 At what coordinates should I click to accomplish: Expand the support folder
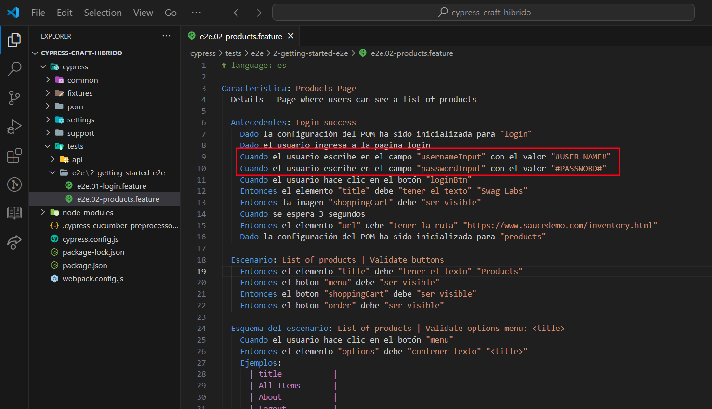[x=48, y=133]
